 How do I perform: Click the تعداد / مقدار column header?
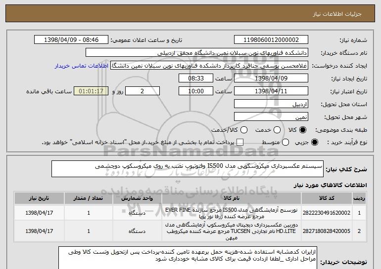coord(89,198)
